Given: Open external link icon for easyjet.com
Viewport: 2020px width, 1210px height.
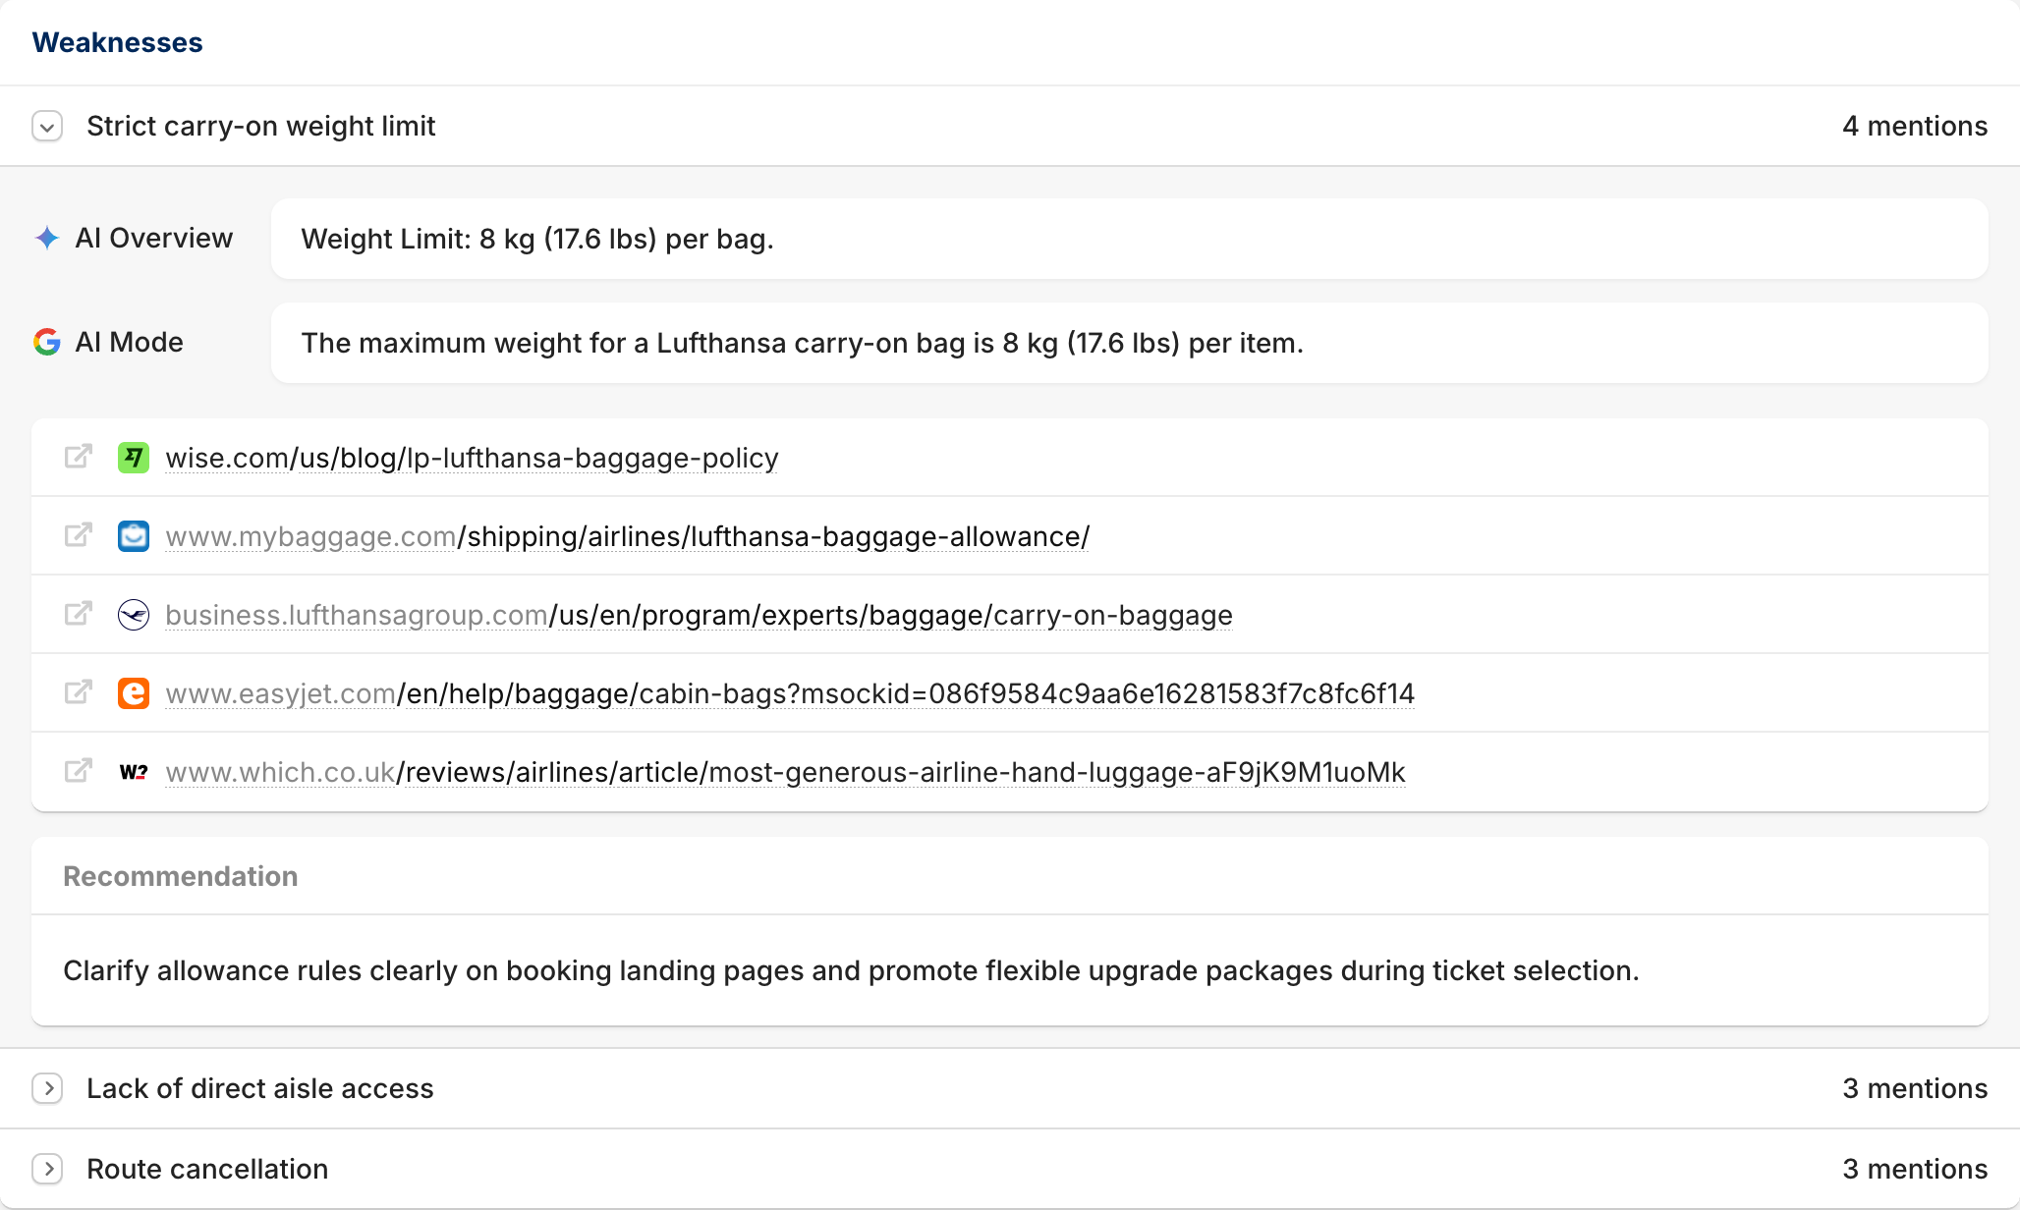Looking at the screenshot, I should tap(78, 692).
